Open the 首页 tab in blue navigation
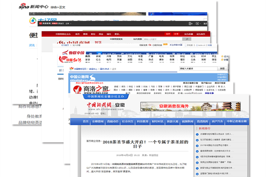The image size is (266, 177). click(86, 121)
